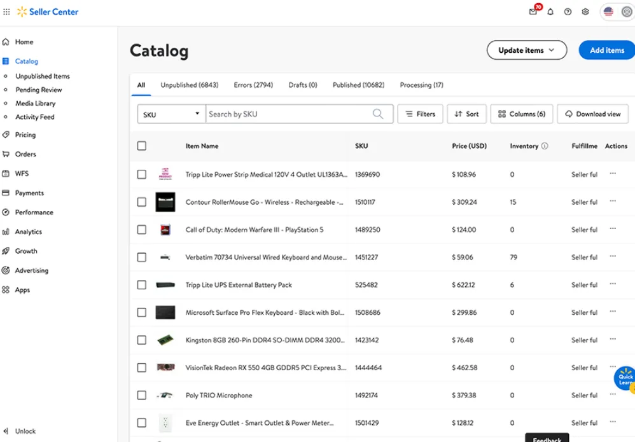The image size is (635, 442).
Task: Open the Quick Learn floating button
Action: point(625,379)
